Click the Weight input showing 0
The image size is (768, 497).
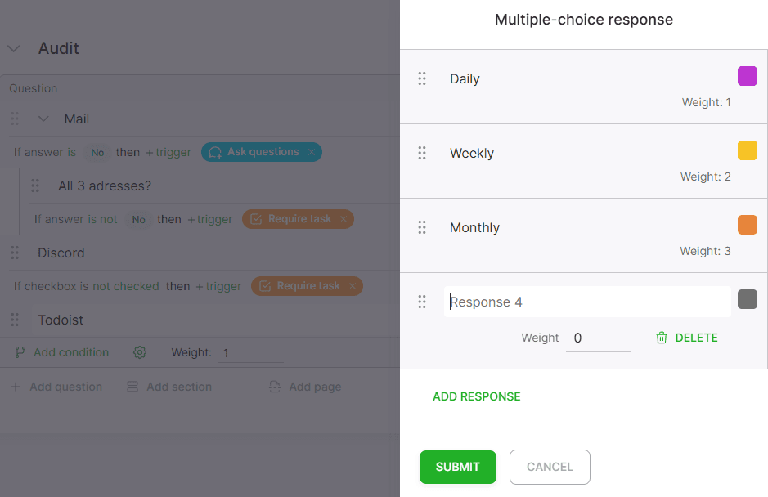[x=598, y=338]
